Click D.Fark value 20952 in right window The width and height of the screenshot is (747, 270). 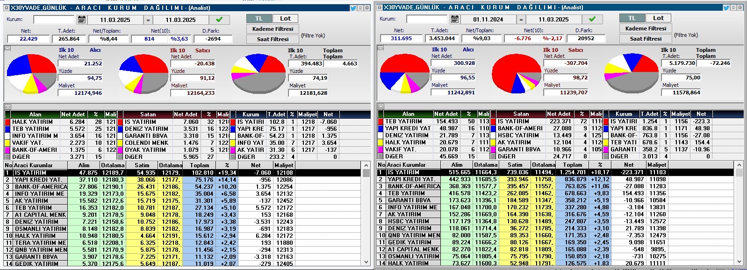tap(586, 38)
